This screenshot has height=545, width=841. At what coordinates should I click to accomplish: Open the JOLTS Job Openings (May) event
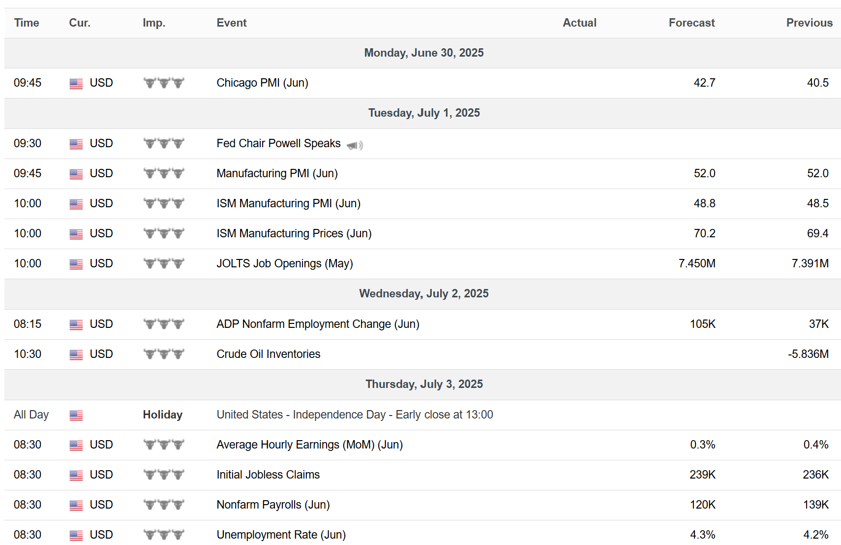tap(285, 263)
